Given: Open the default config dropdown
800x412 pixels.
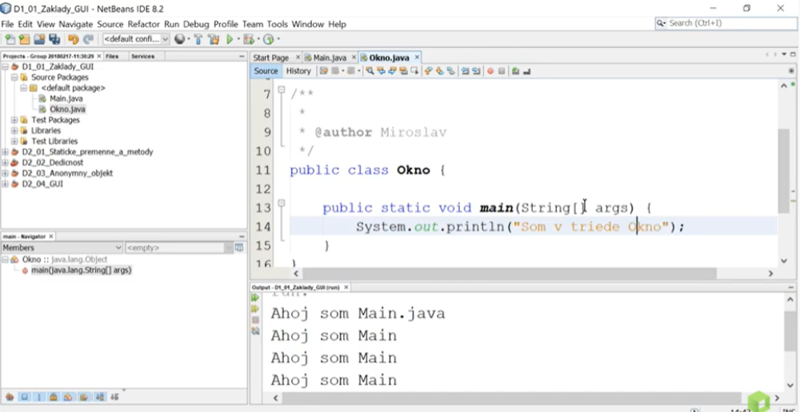Looking at the screenshot, I should [136, 39].
